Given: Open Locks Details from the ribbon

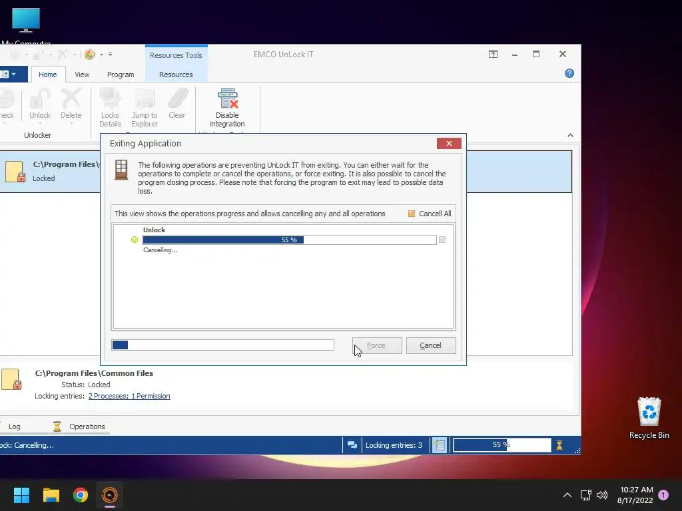Looking at the screenshot, I should pos(110,108).
